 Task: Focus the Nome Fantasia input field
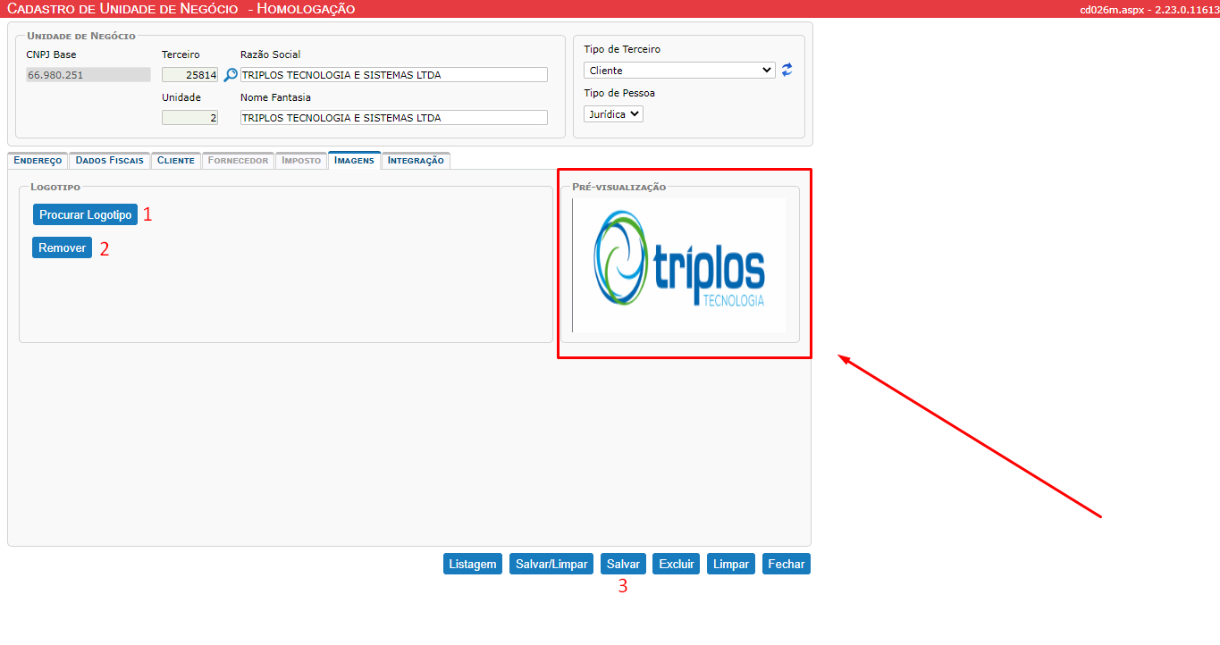click(394, 118)
